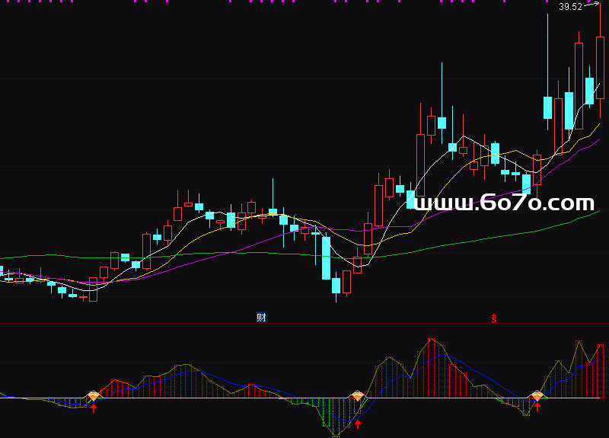609x438 pixels.
Task: Click the tall red histogram bar at far right
Action: (600, 371)
